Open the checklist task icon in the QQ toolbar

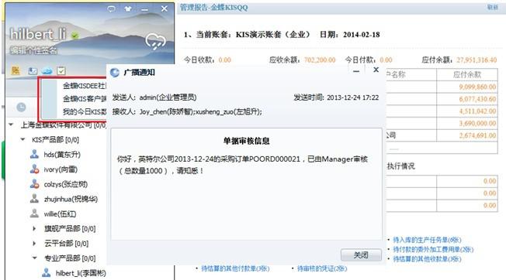(61, 70)
